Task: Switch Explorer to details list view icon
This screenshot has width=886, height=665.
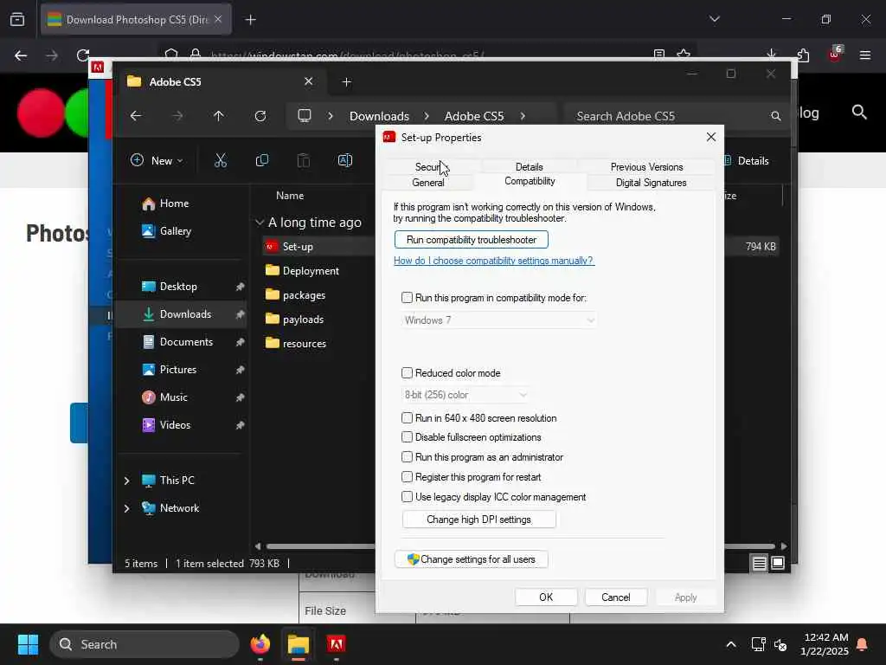Action: click(x=760, y=563)
